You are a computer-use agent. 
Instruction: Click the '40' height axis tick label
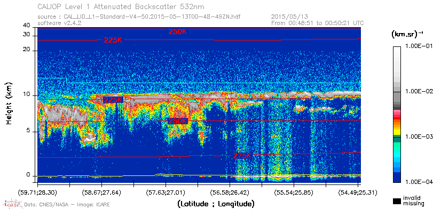[27, 26]
